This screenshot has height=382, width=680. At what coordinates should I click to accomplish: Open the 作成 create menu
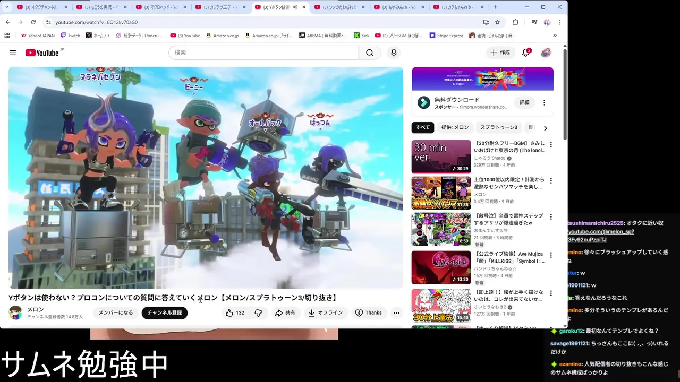(500, 53)
